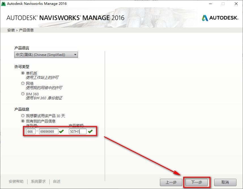Open the 自述 readme link
This screenshot has width=243, height=189.
(56, 181)
